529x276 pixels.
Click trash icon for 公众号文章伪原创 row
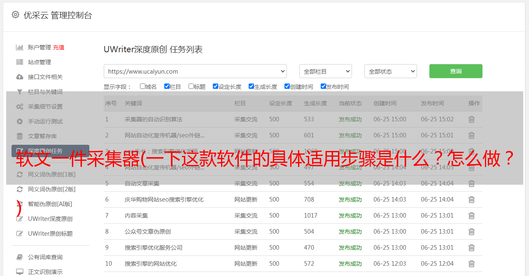[471, 232]
